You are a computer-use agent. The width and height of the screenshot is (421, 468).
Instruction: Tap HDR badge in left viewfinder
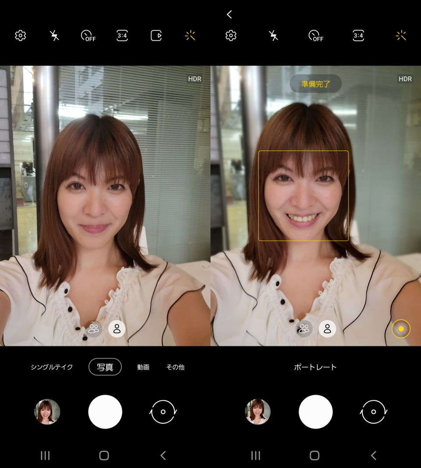pyautogui.click(x=195, y=79)
